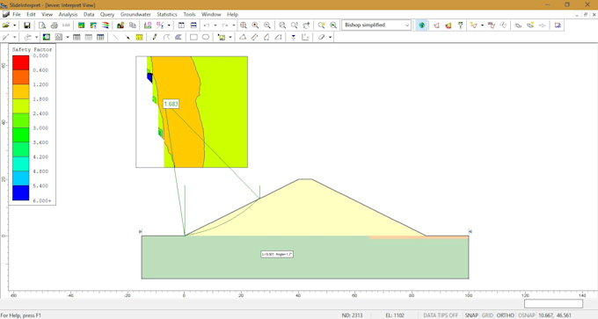
Task: Click the Zoom All crosshair magnifier
Action: click(x=244, y=25)
